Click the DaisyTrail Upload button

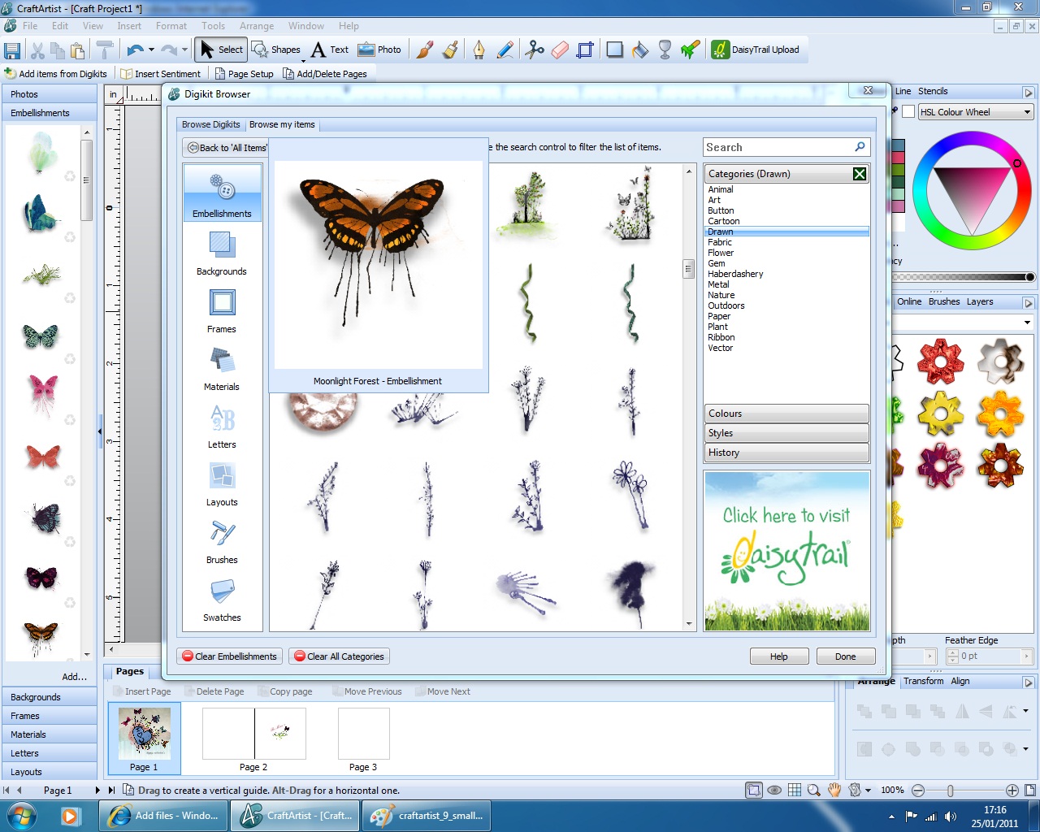pos(756,50)
